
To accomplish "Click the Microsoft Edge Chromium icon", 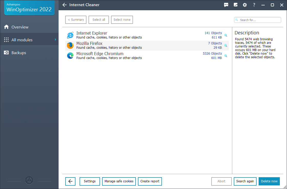I will click(70, 56).
